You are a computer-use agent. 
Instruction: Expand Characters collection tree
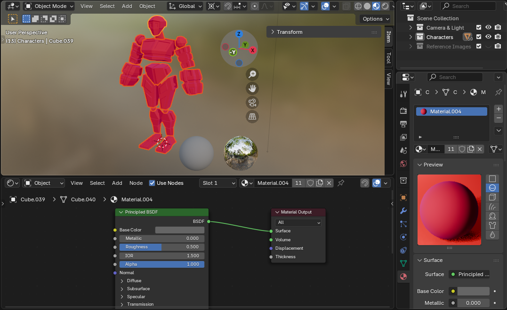click(x=410, y=37)
